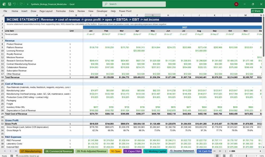Screen dimensions: 265x157
Task: Click Accessibility: Good to go status
Action: [x=28, y=156]
